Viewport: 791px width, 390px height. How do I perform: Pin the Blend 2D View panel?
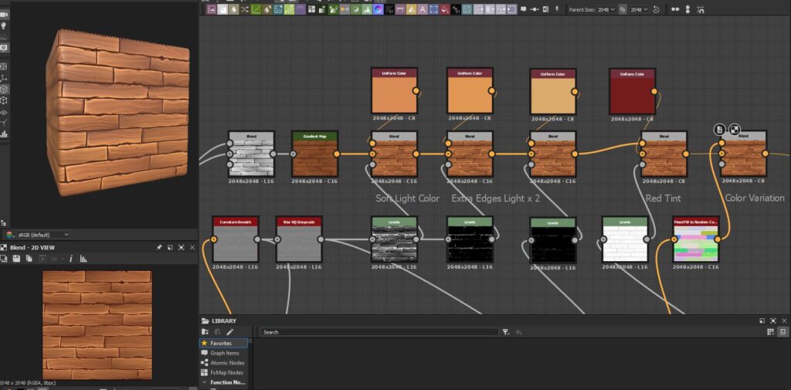159,247
